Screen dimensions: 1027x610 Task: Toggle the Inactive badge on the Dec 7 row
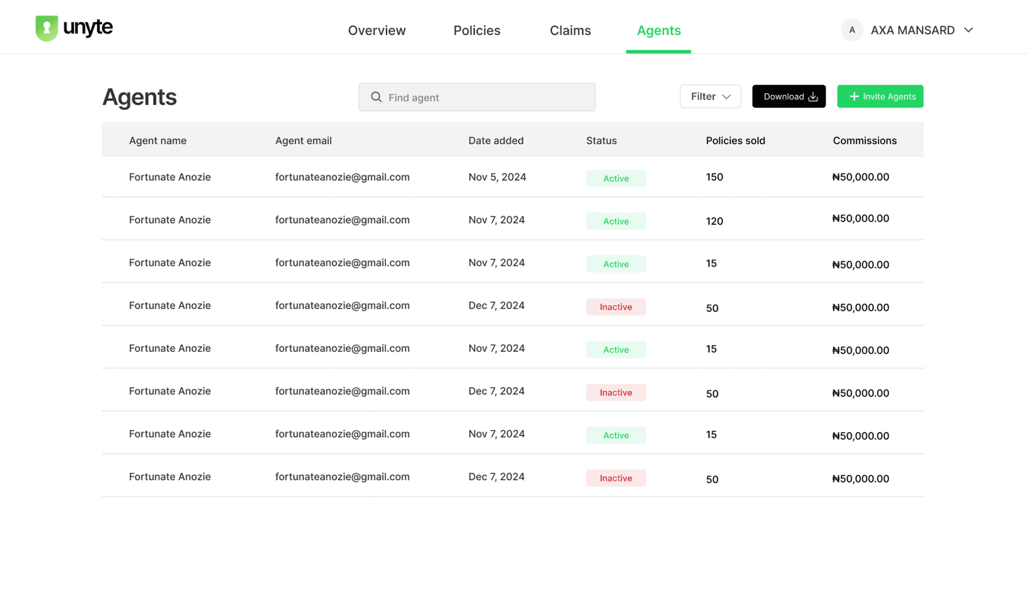[616, 307]
